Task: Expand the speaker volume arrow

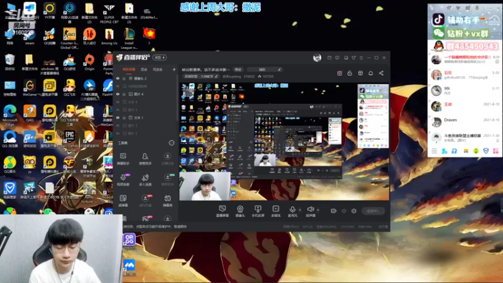Action: pos(318,210)
